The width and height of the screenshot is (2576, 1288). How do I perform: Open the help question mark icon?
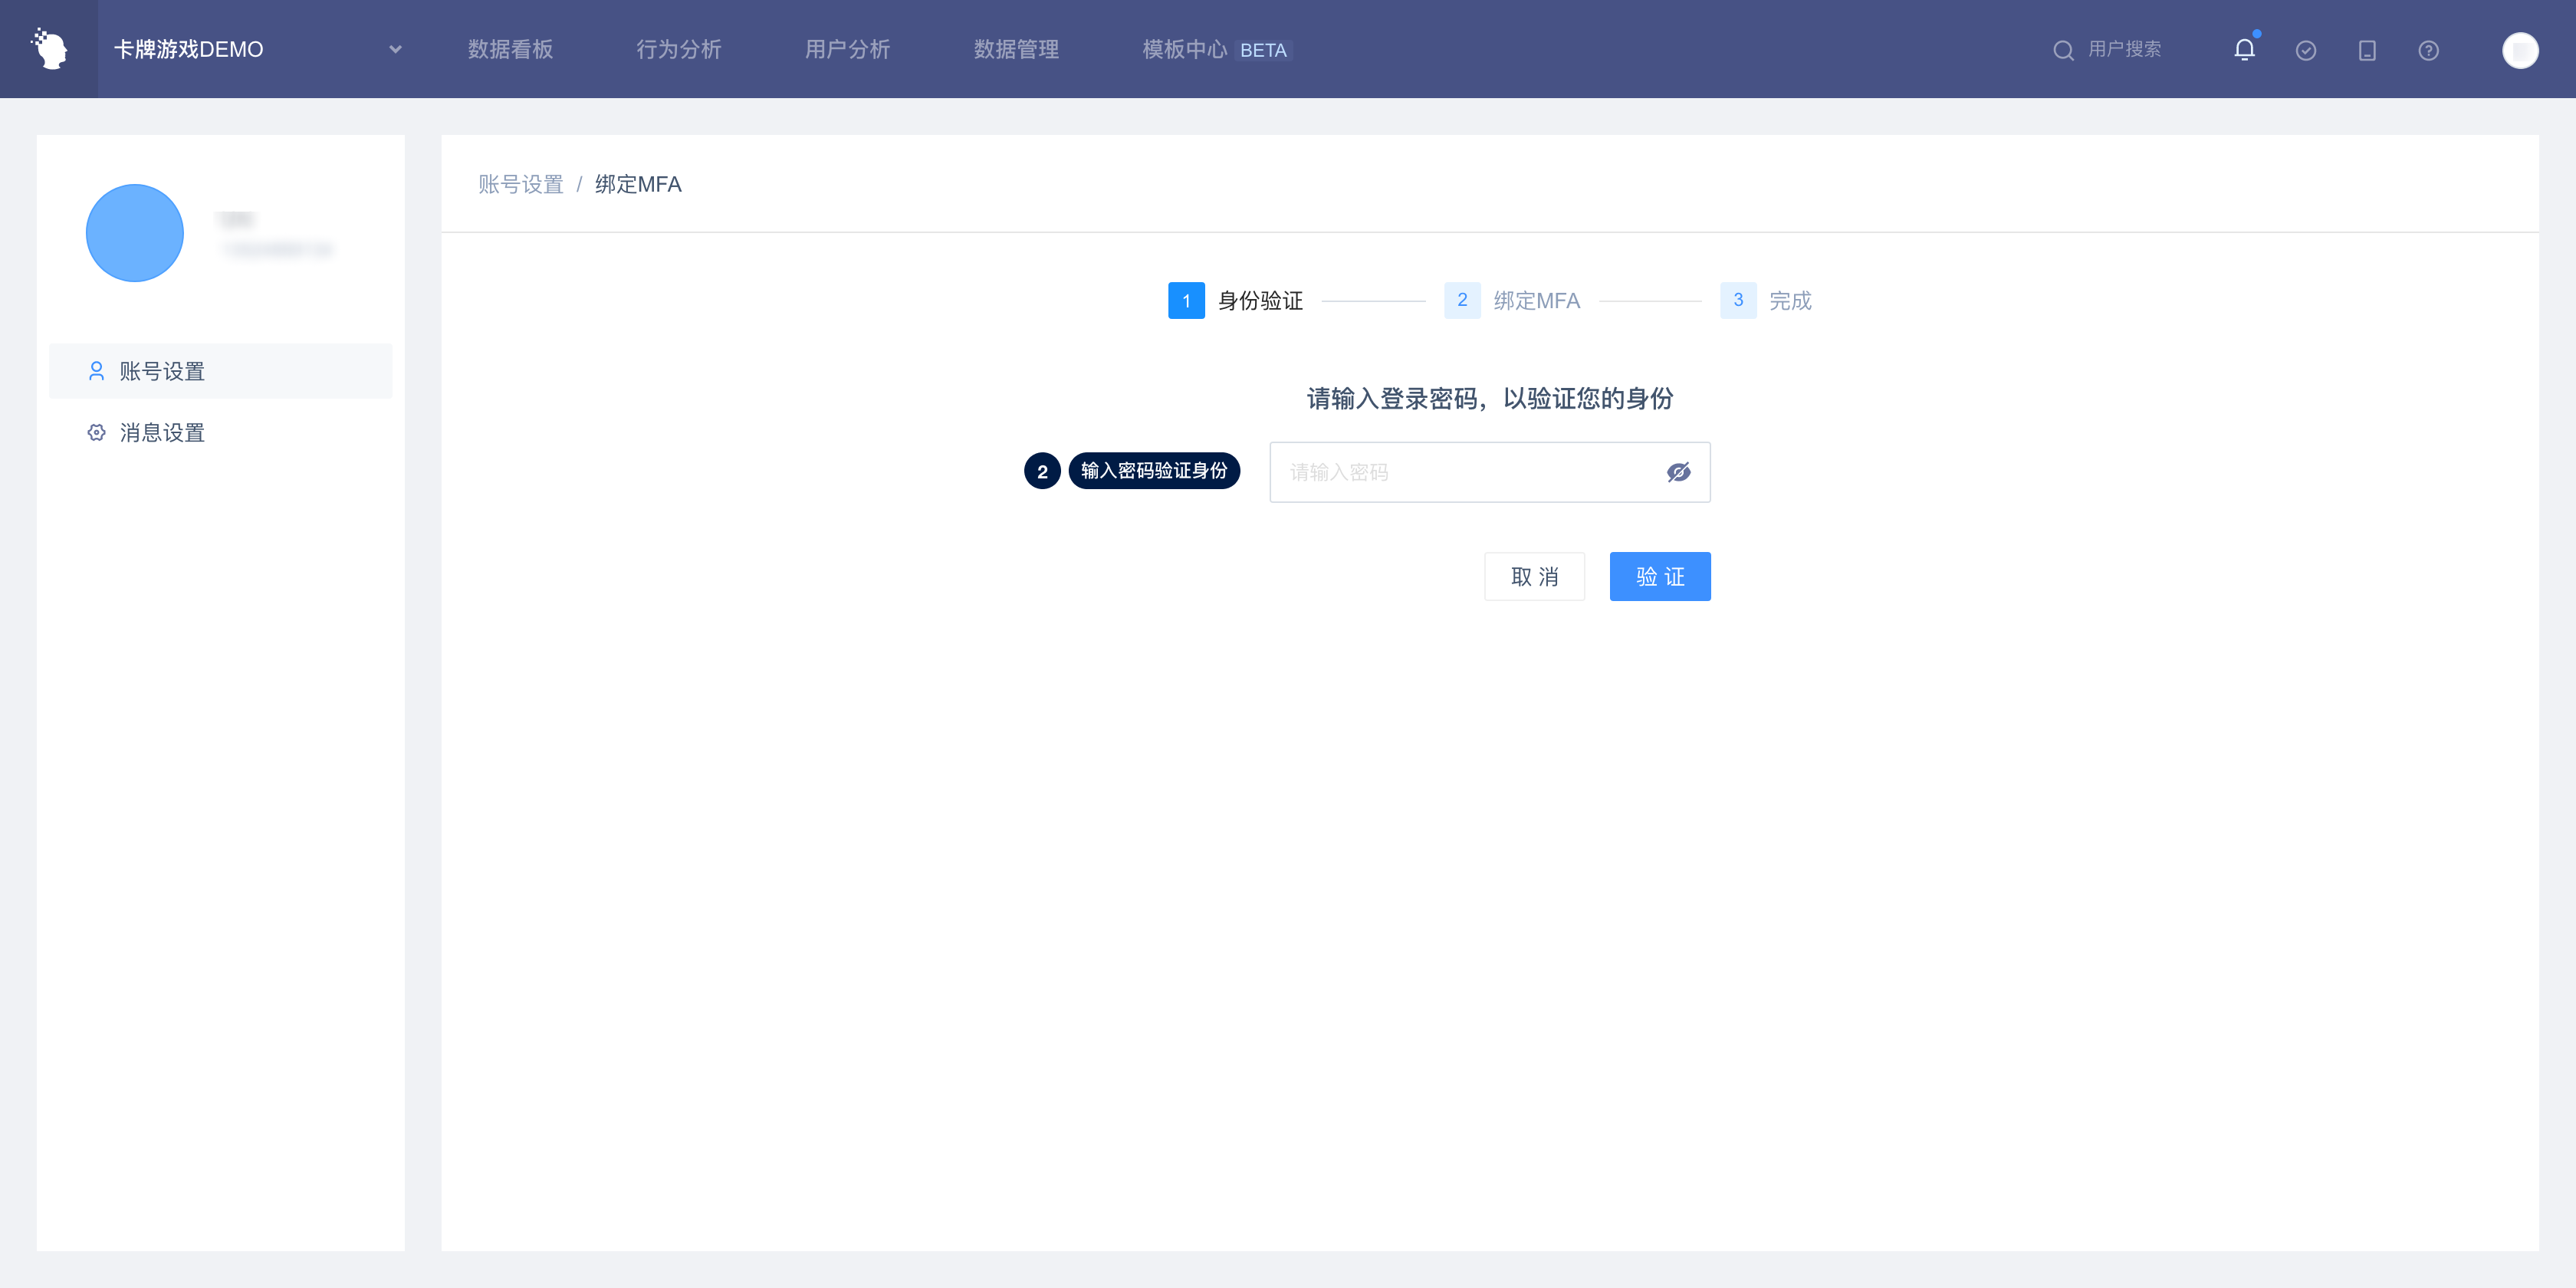(x=2428, y=50)
